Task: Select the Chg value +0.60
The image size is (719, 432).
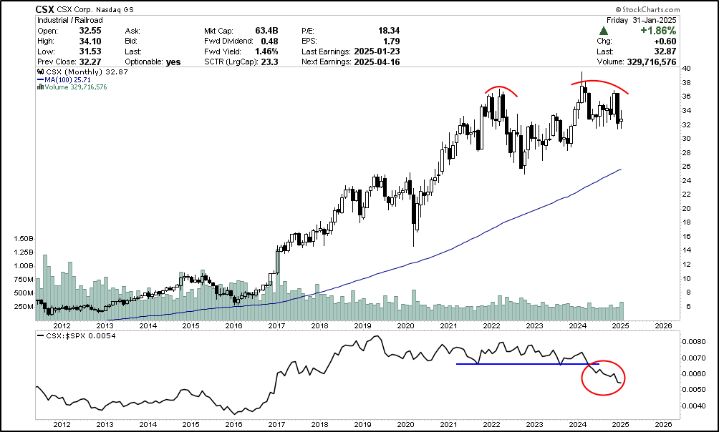Action: [x=665, y=41]
